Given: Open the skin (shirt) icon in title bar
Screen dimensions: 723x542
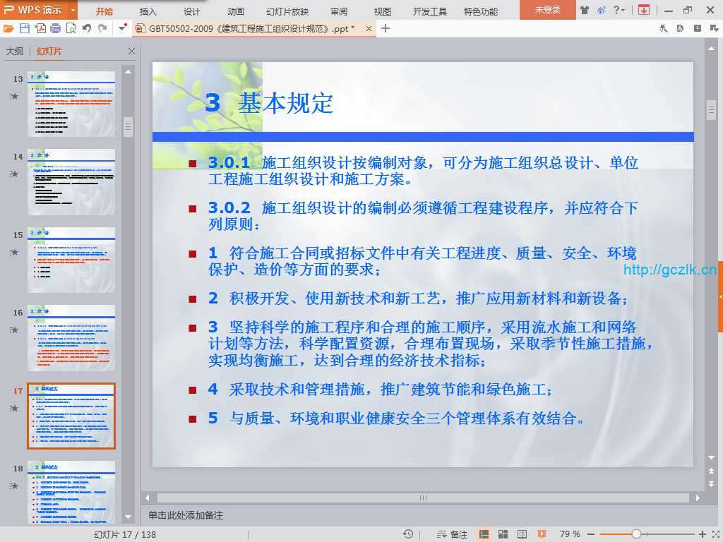Looking at the screenshot, I should (x=585, y=10).
